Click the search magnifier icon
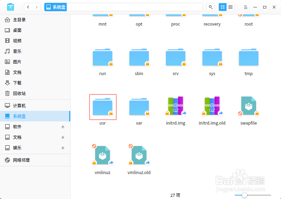 (210, 7)
